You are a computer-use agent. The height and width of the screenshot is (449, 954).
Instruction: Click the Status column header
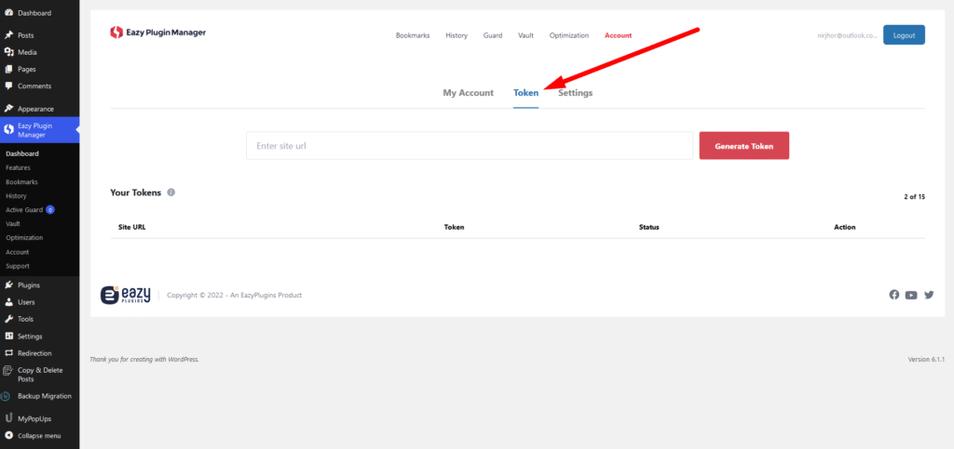tap(649, 227)
